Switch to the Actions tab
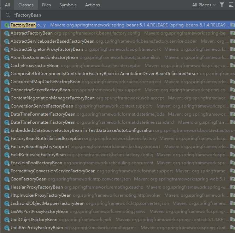The width and height of the screenshot is (235, 233). 93,5
